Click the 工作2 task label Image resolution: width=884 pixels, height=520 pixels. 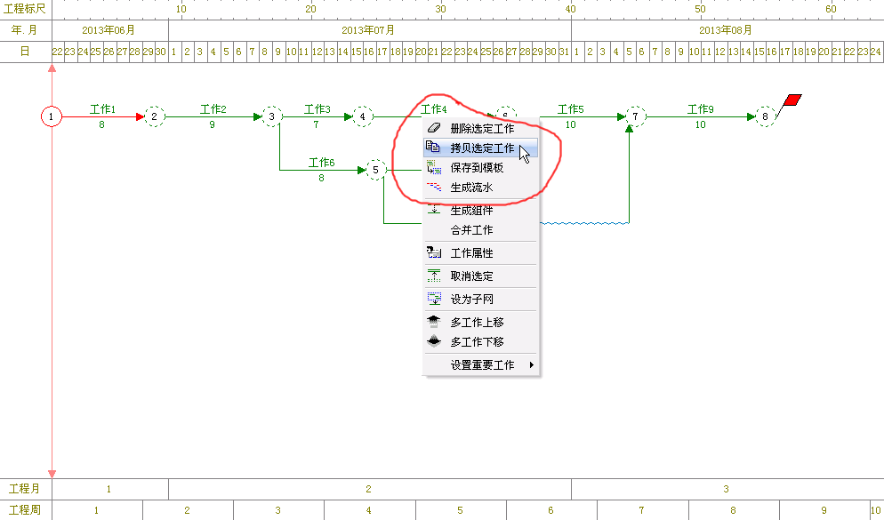click(213, 108)
